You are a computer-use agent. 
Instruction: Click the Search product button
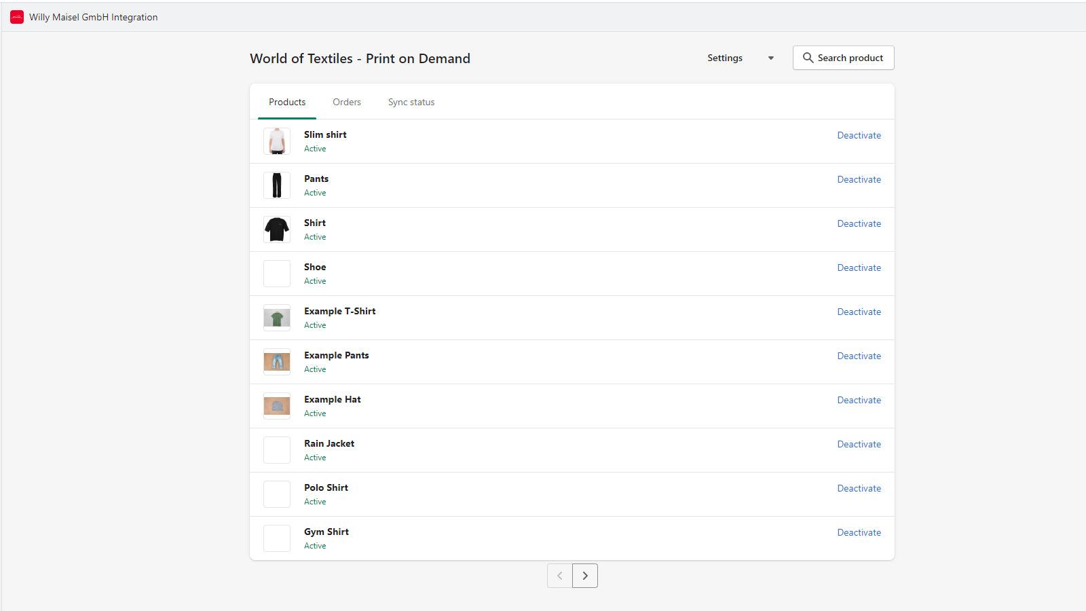tap(843, 58)
